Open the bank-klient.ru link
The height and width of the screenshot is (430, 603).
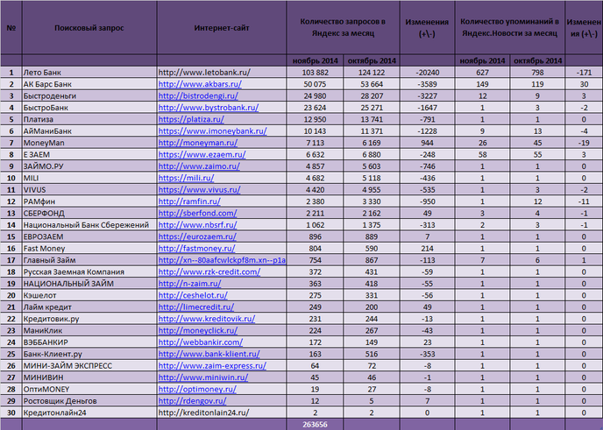[x=209, y=354]
